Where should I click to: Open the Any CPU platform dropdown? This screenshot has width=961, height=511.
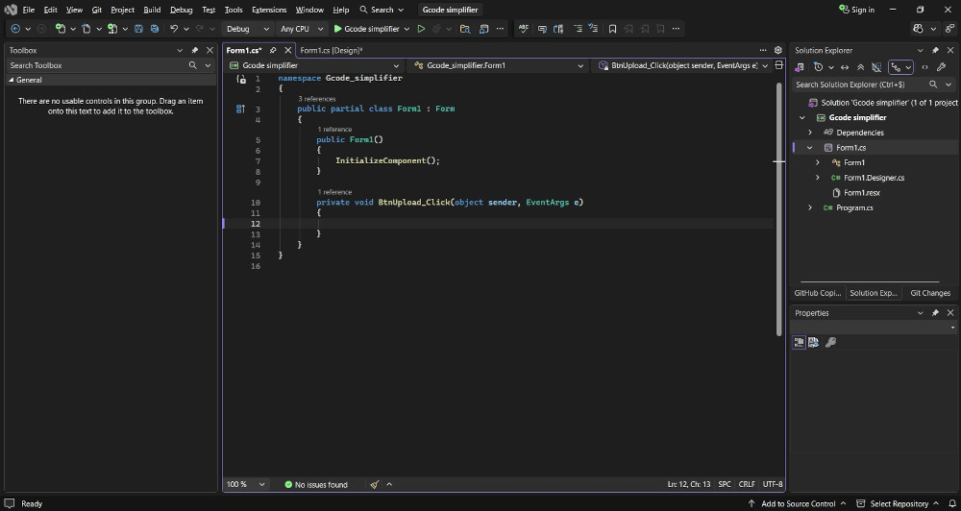click(x=301, y=29)
